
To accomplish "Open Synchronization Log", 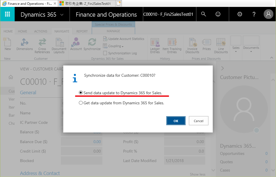I will (120, 53).
